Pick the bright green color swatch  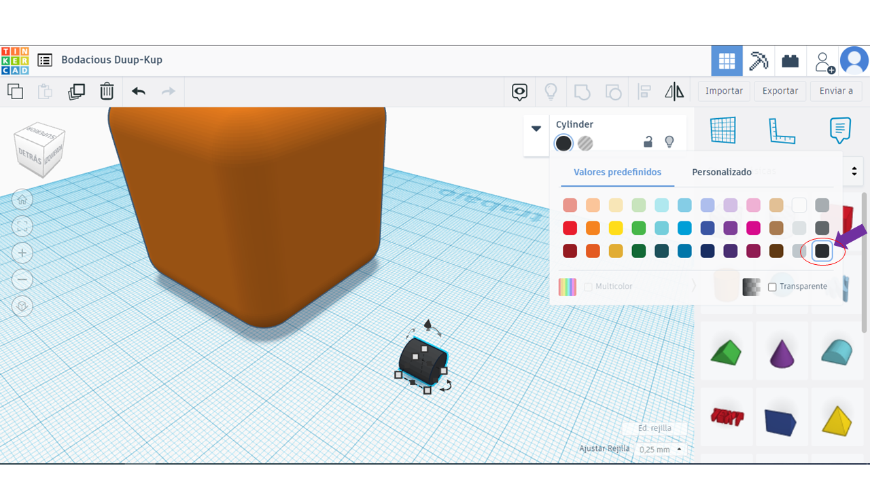pos(639,228)
